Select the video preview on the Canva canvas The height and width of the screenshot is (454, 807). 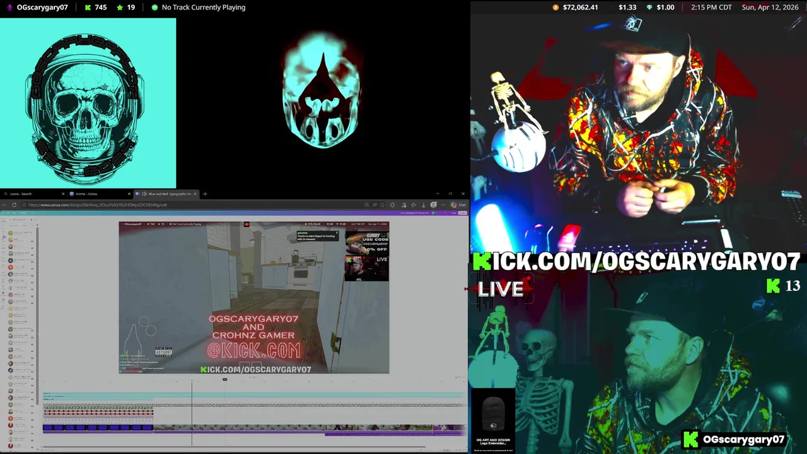[254, 297]
